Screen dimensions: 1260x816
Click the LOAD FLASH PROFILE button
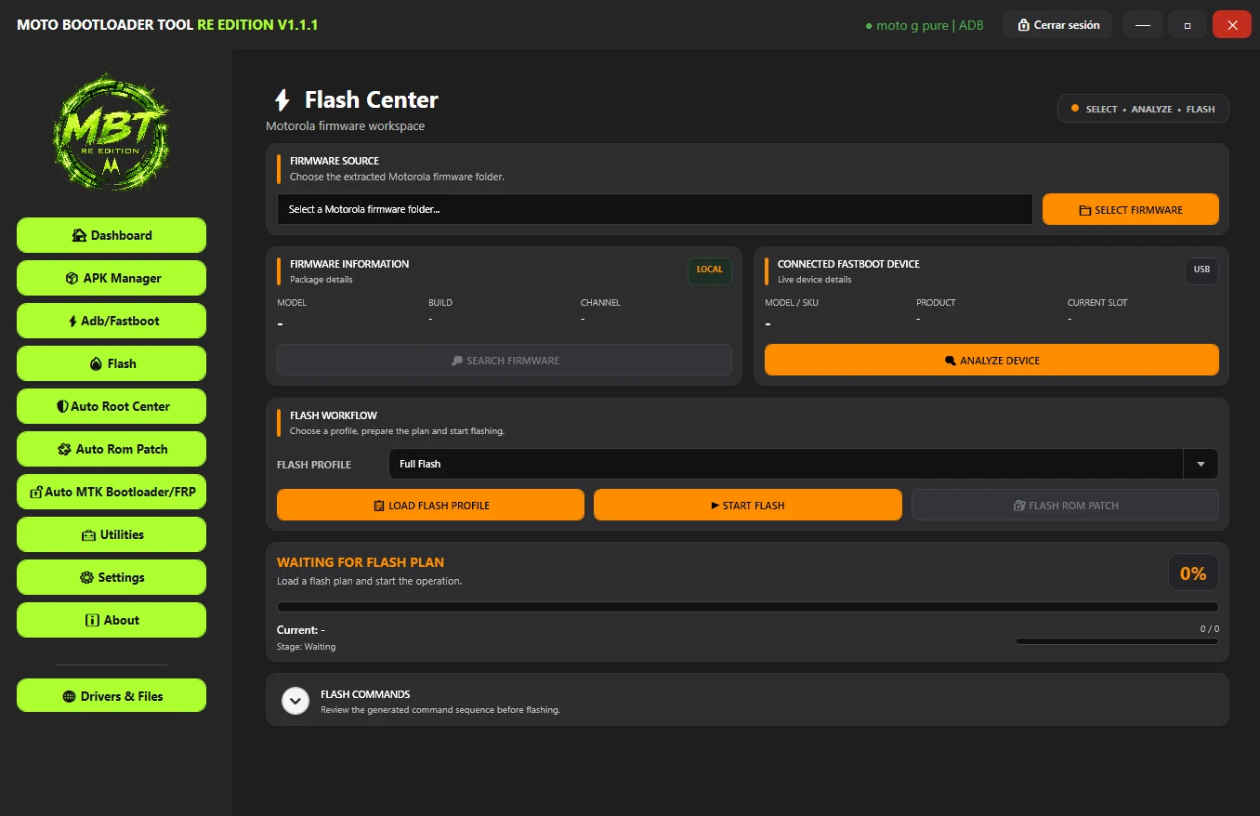pyautogui.click(x=431, y=506)
